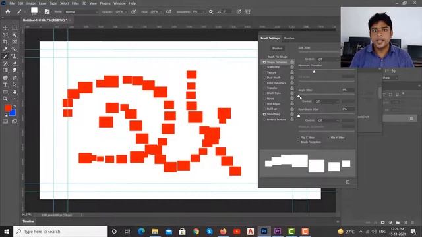This screenshot has height=237, width=422.
Task: Click the blue background color swatch
Action: pos(13,113)
